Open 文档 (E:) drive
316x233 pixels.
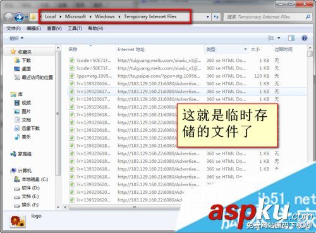[27, 196]
